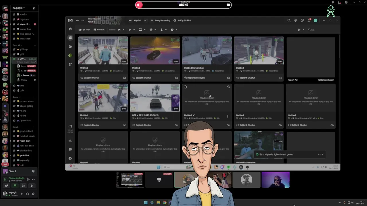Open Medal green diamond sidebar icon

[x=70, y=56]
